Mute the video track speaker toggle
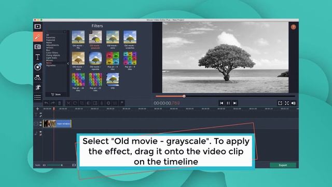332x187 pixels. coord(40,125)
